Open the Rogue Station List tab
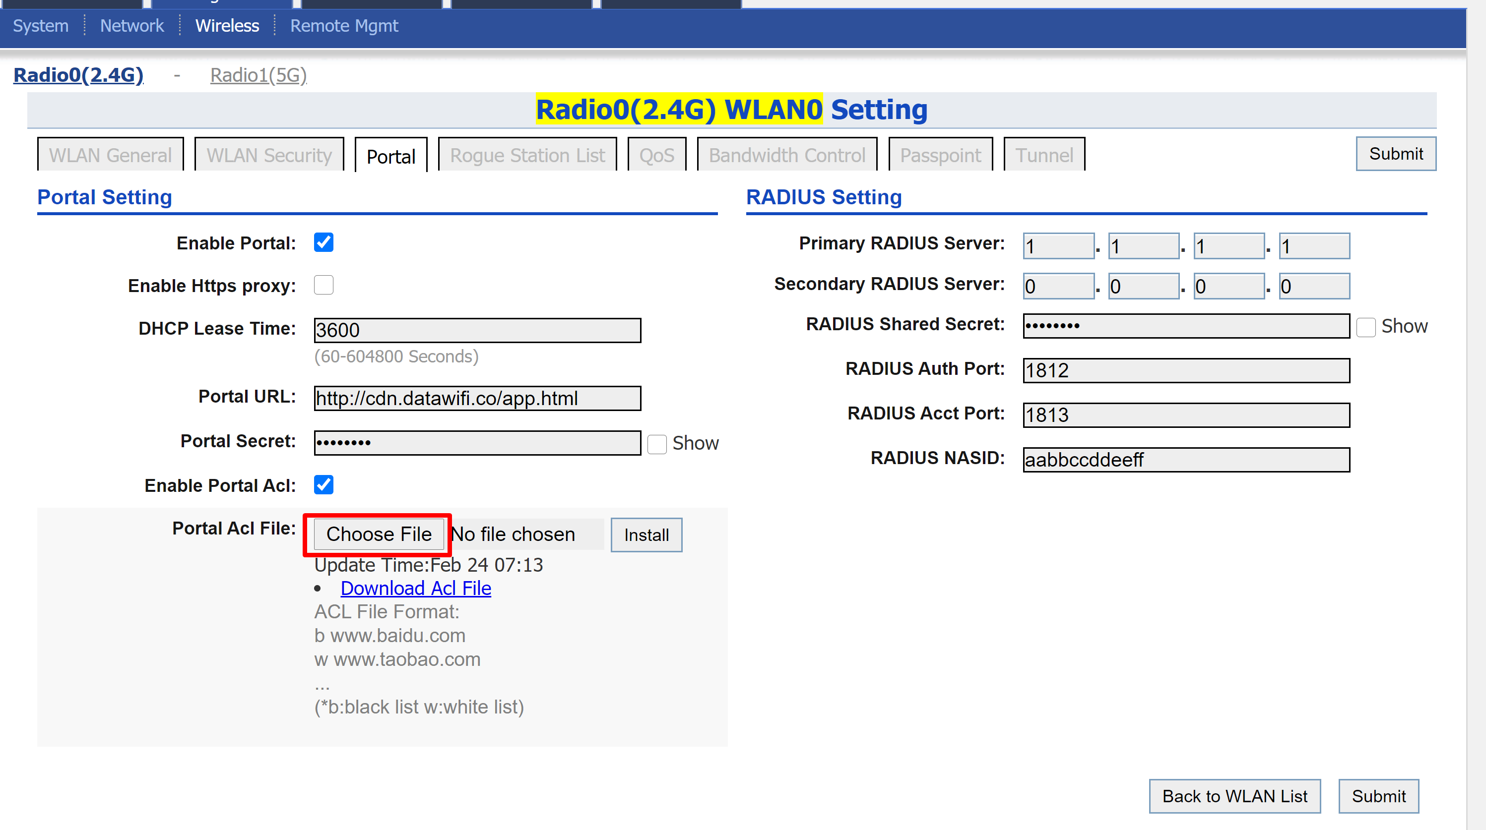The image size is (1486, 830). pyautogui.click(x=527, y=155)
